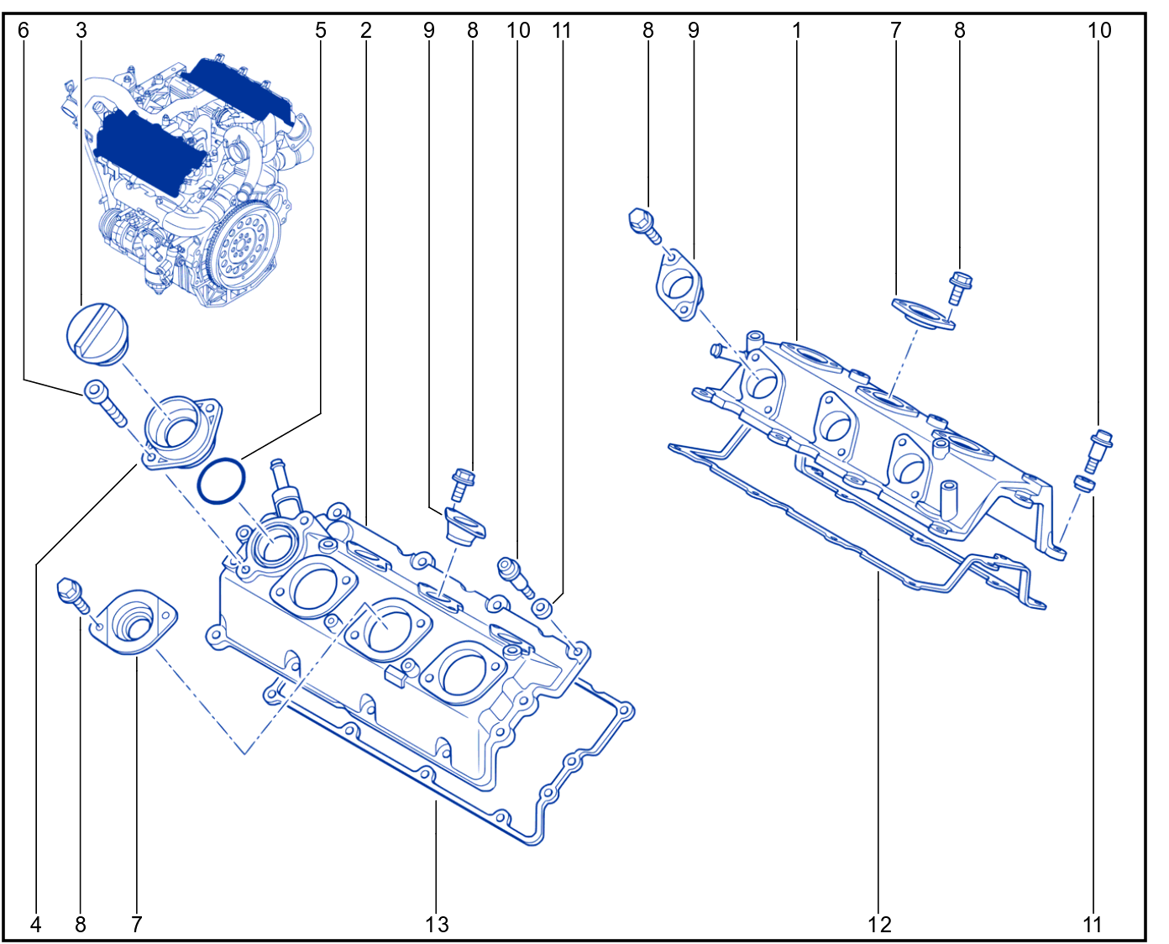
Task: Select the flange bolt above left cover's small bracket
Action: (462, 485)
